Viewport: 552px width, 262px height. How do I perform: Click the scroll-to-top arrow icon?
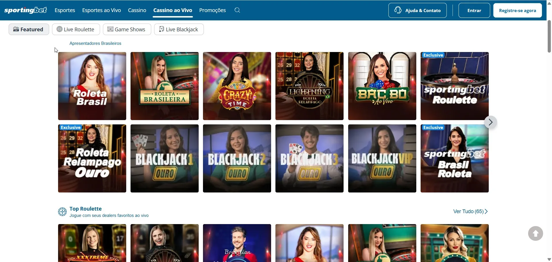535,234
